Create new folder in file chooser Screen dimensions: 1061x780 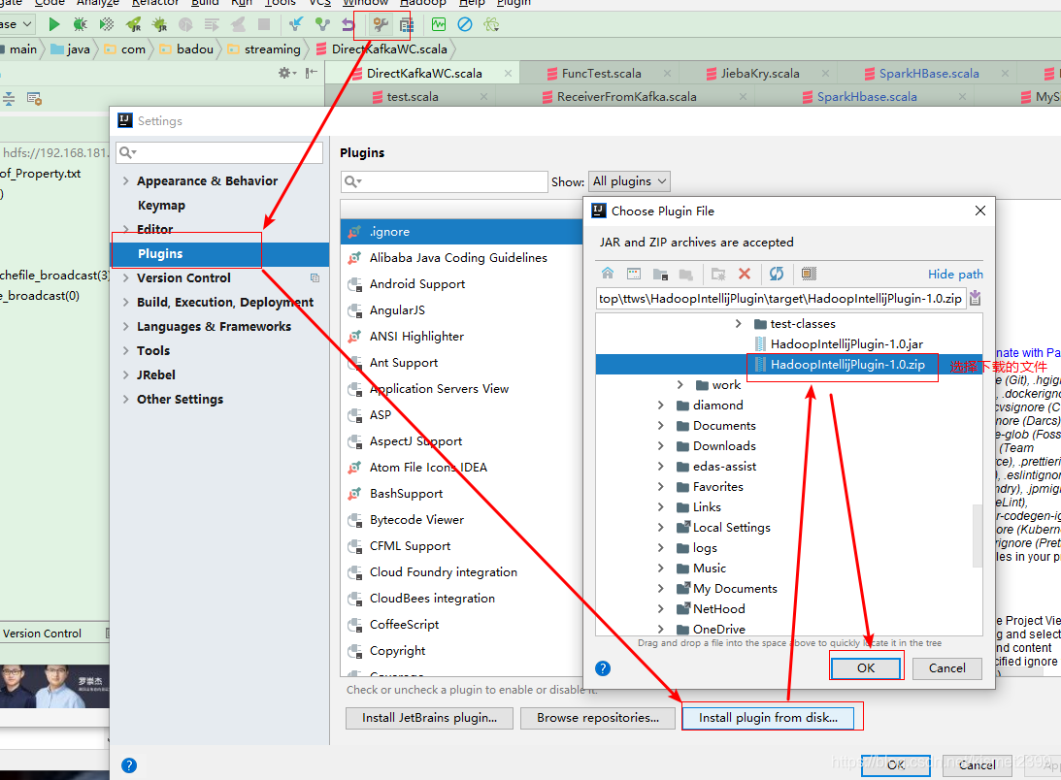pyautogui.click(x=718, y=274)
